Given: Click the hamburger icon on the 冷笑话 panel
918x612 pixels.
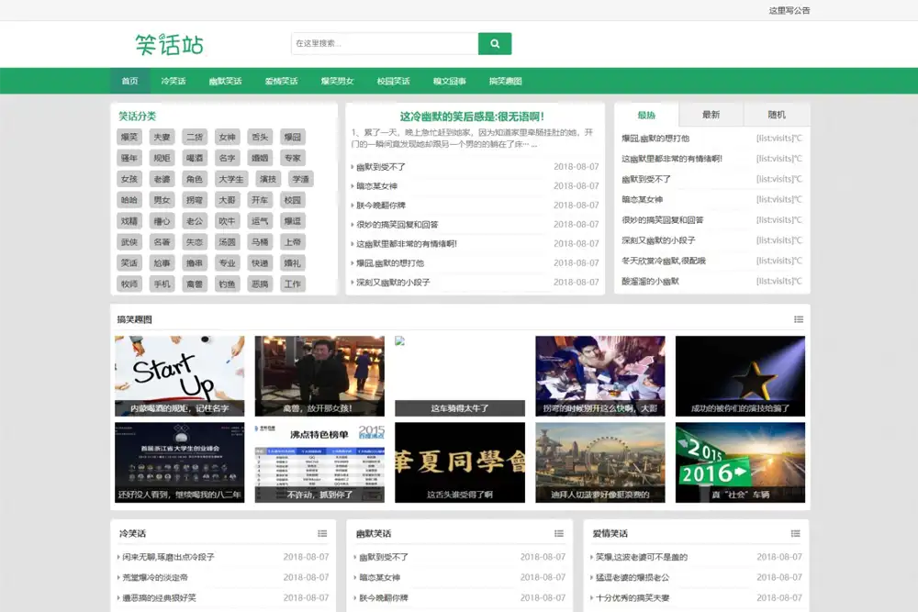Looking at the screenshot, I should (322, 533).
